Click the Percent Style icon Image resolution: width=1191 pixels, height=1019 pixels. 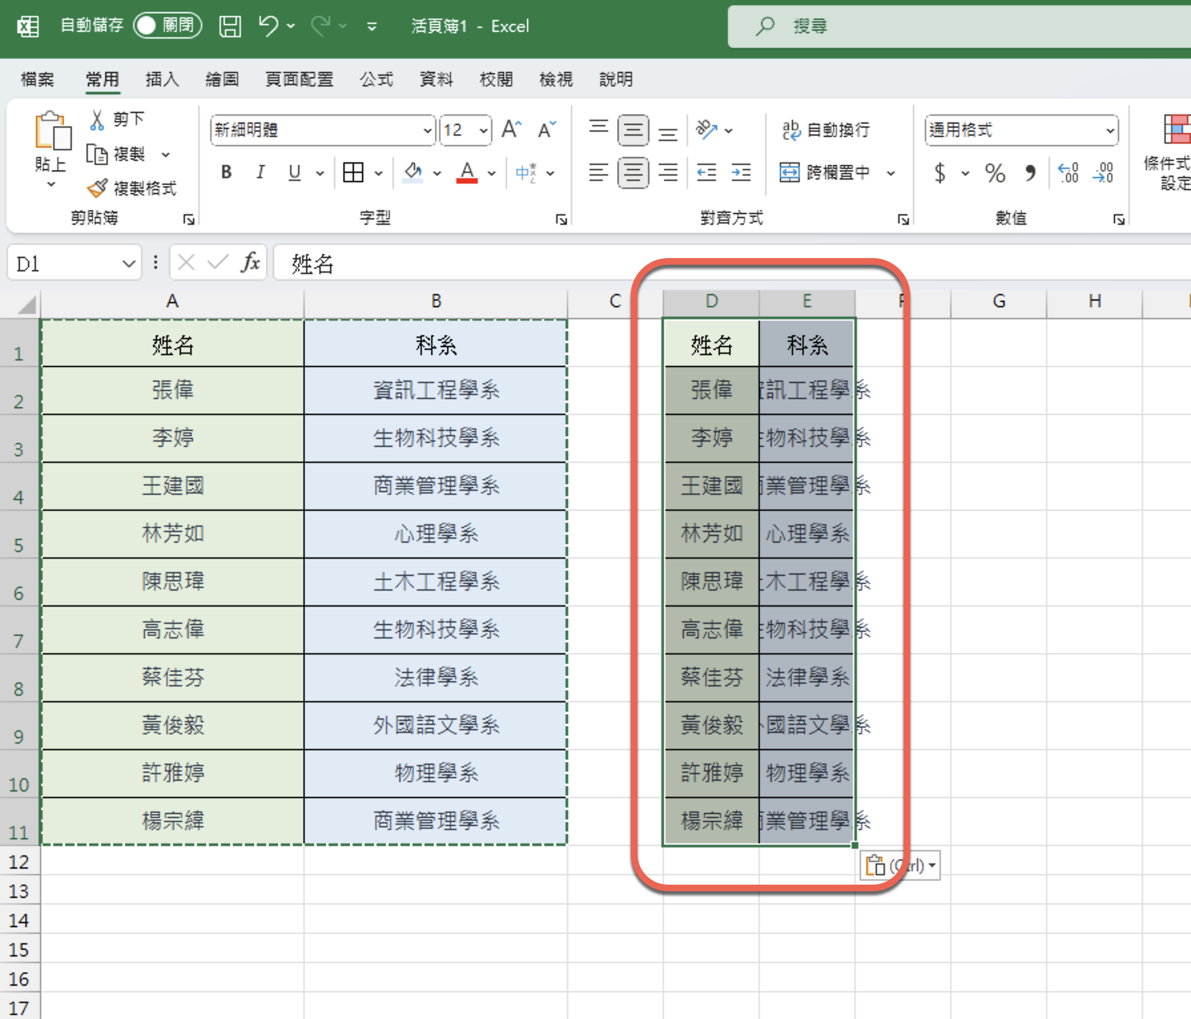click(x=995, y=174)
